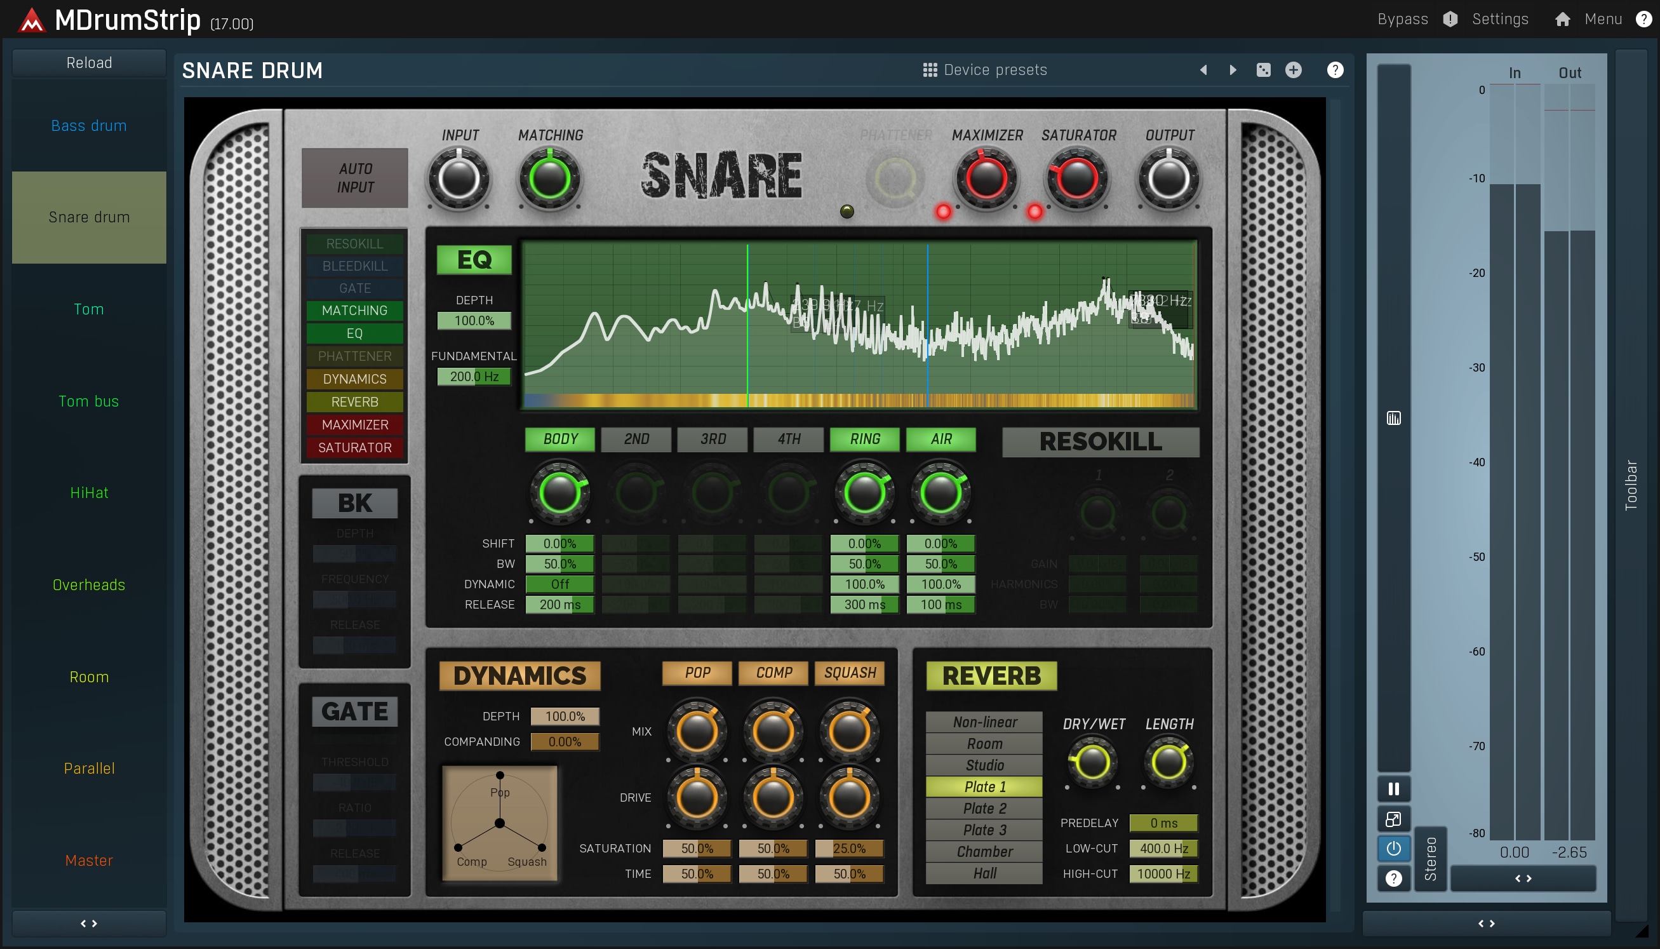Toggle the AUTO INPUT button
The height and width of the screenshot is (949, 1660).
pos(355,178)
